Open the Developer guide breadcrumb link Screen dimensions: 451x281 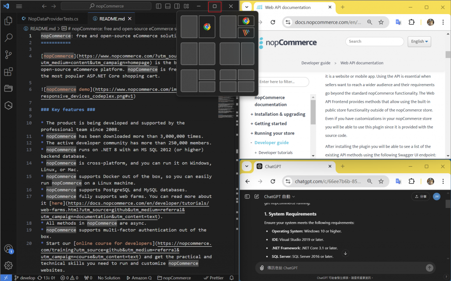point(316,63)
